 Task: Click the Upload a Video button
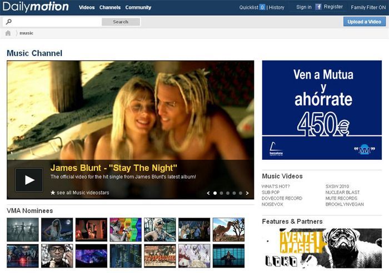pos(365,22)
